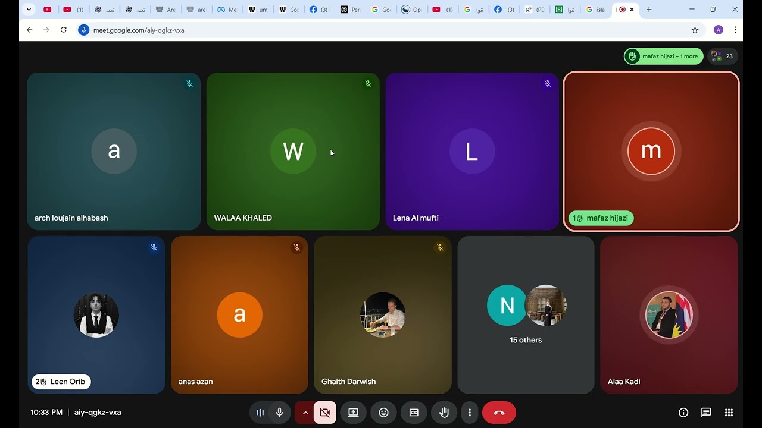Viewport: 762px width, 428px height.
Task: Open the raised hands list pill
Action: [x=664, y=56]
